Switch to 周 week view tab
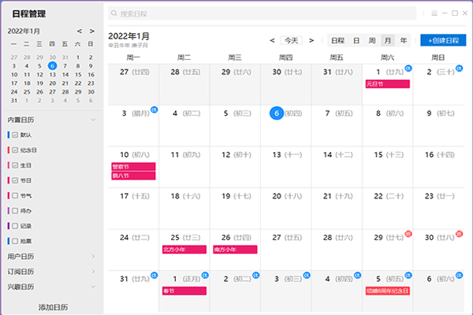Image resolution: width=473 pixels, height=315 pixels. click(x=372, y=40)
